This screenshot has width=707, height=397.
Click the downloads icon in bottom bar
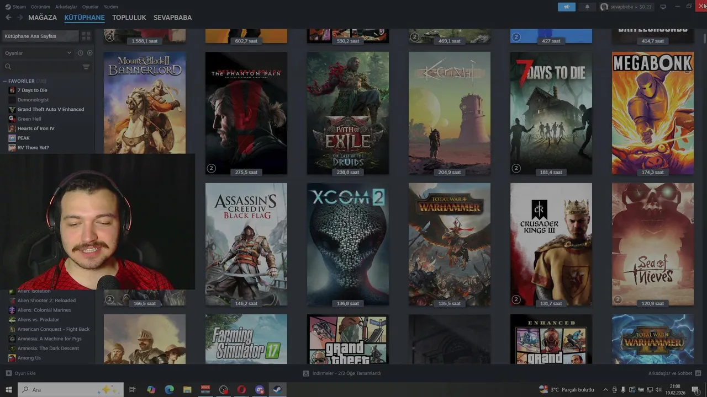pyautogui.click(x=306, y=373)
